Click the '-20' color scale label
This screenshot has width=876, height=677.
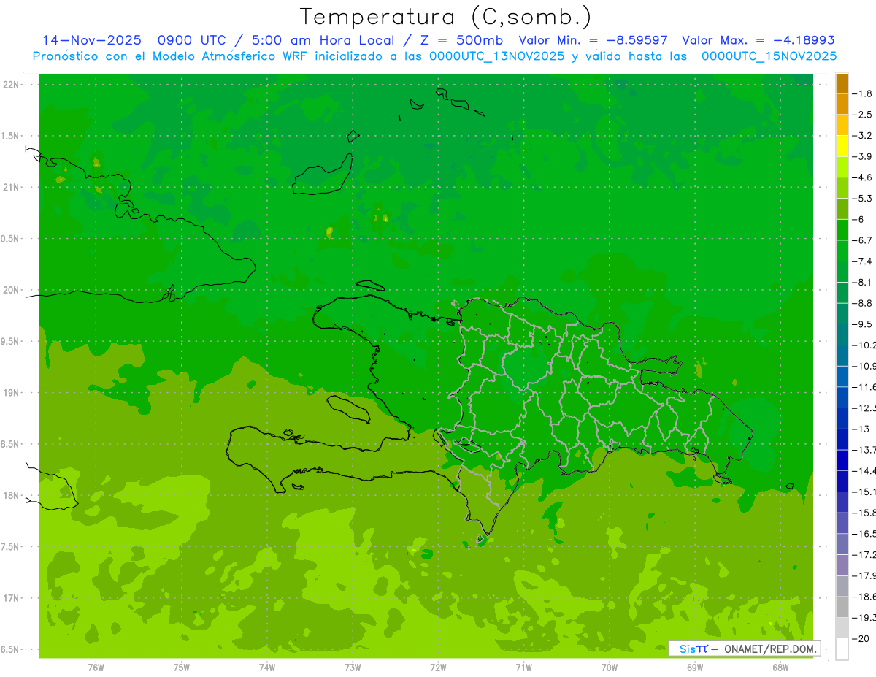click(x=859, y=639)
